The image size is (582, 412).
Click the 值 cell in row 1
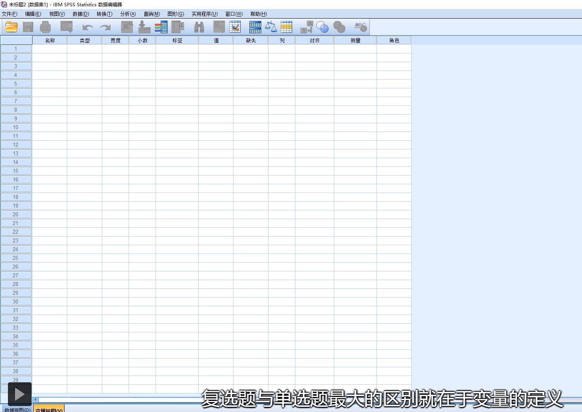216,49
